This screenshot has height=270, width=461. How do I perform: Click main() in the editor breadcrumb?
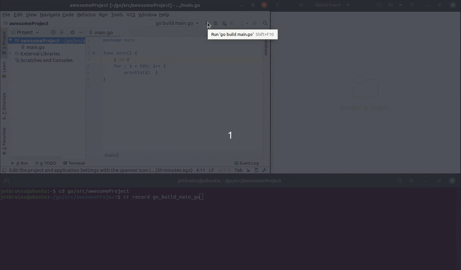click(111, 155)
